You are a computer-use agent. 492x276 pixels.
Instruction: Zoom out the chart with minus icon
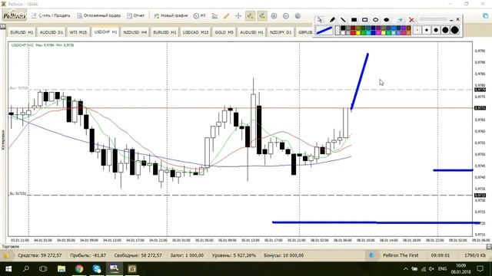pyautogui.click(x=286, y=15)
